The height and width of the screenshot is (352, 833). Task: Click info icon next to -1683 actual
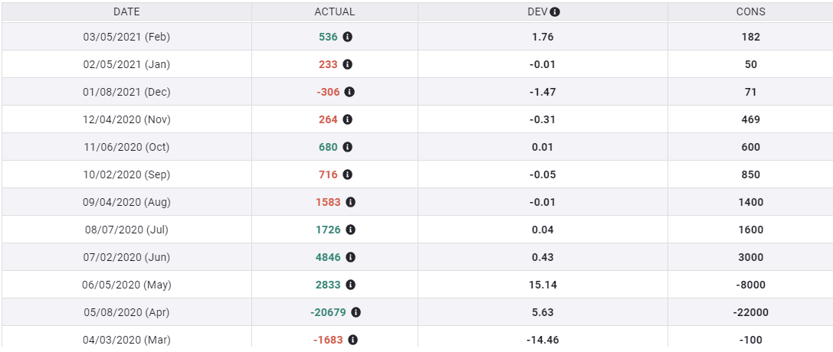353,340
